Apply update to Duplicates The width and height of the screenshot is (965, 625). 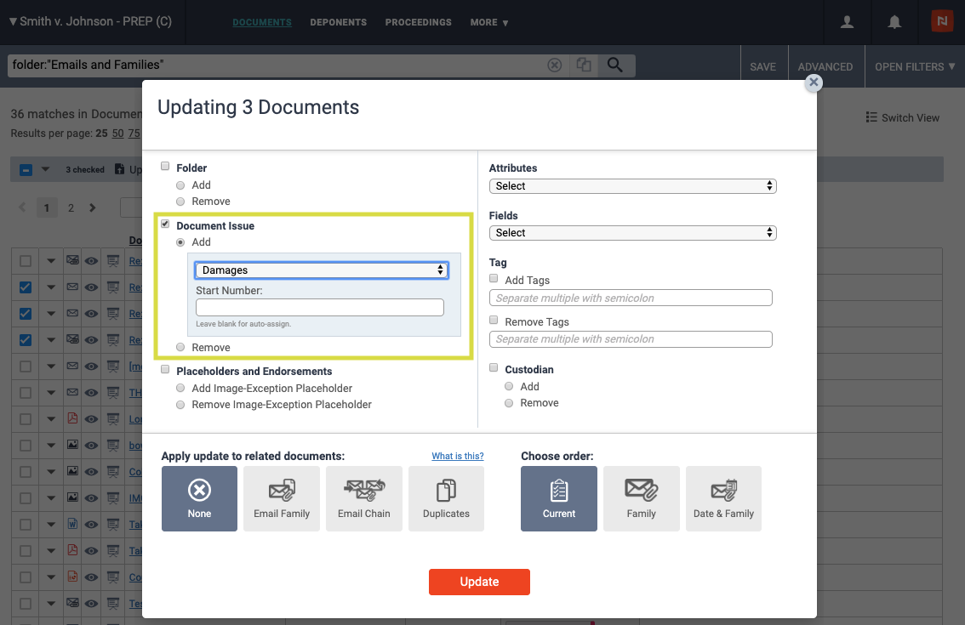(446, 498)
